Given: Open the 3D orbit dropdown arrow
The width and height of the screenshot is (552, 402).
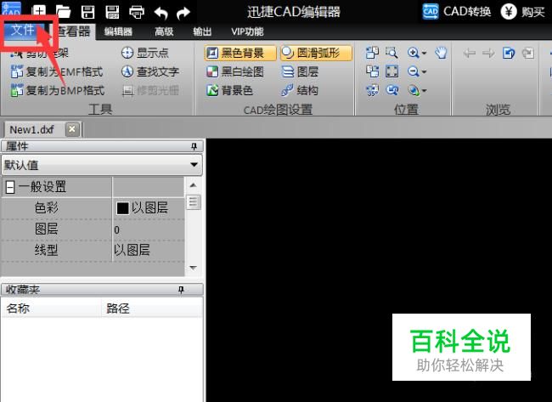Looking at the screenshot, I should click(x=425, y=91).
